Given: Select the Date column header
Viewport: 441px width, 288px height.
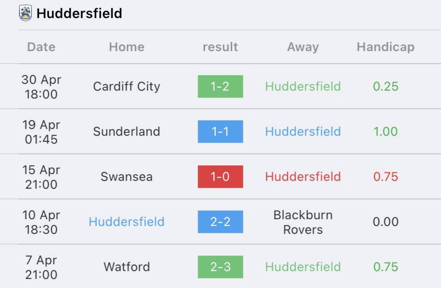Looking at the screenshot, I should (41, 47).
